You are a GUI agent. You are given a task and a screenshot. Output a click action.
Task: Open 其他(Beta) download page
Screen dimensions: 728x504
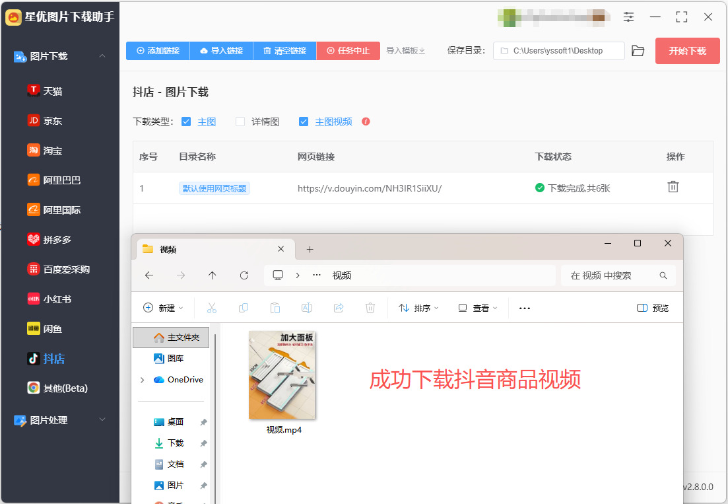pyautogui.click(x=57, y=388)
